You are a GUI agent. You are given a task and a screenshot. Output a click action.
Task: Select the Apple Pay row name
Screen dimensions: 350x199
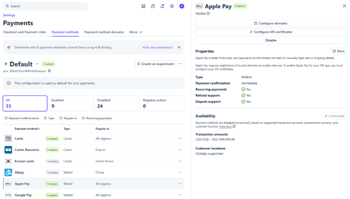click(22, 184)
